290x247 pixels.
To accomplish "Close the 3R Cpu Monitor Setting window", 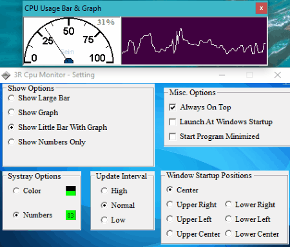I will (278, 75).
